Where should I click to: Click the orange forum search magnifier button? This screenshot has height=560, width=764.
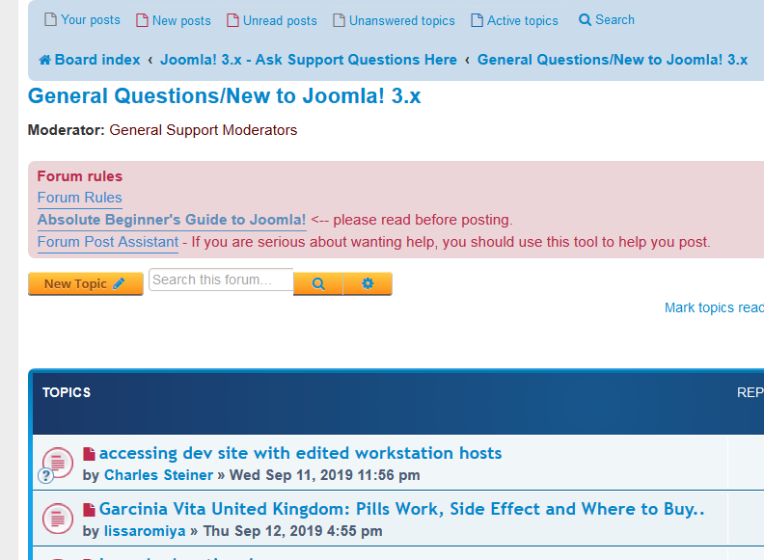click(x=318, y=284)
